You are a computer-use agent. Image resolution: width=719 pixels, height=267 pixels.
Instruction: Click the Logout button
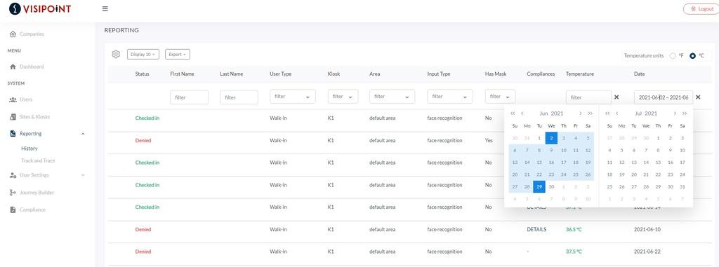(701, 8)
